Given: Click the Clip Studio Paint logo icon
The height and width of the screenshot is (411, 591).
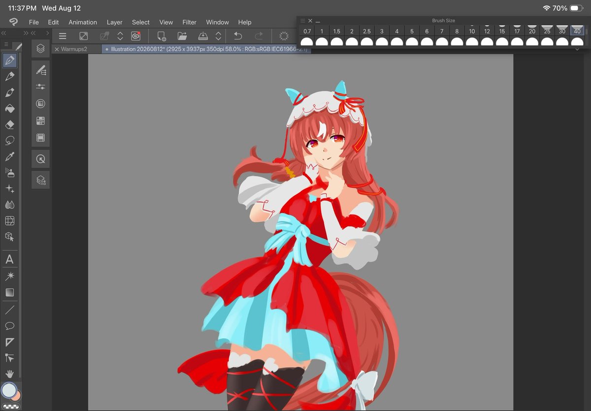Looking at the screenshot, I should coord(13,22).
